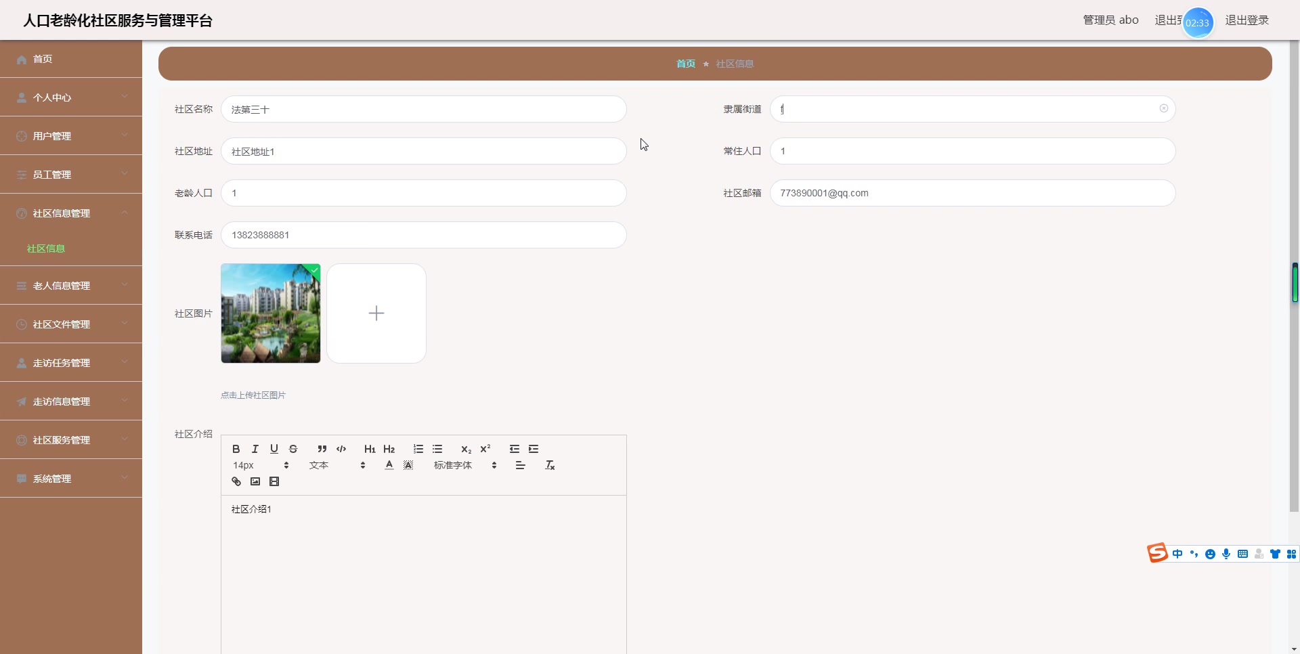Apply blockquote formatting in the editor
1300x654 pixels.
321,449
